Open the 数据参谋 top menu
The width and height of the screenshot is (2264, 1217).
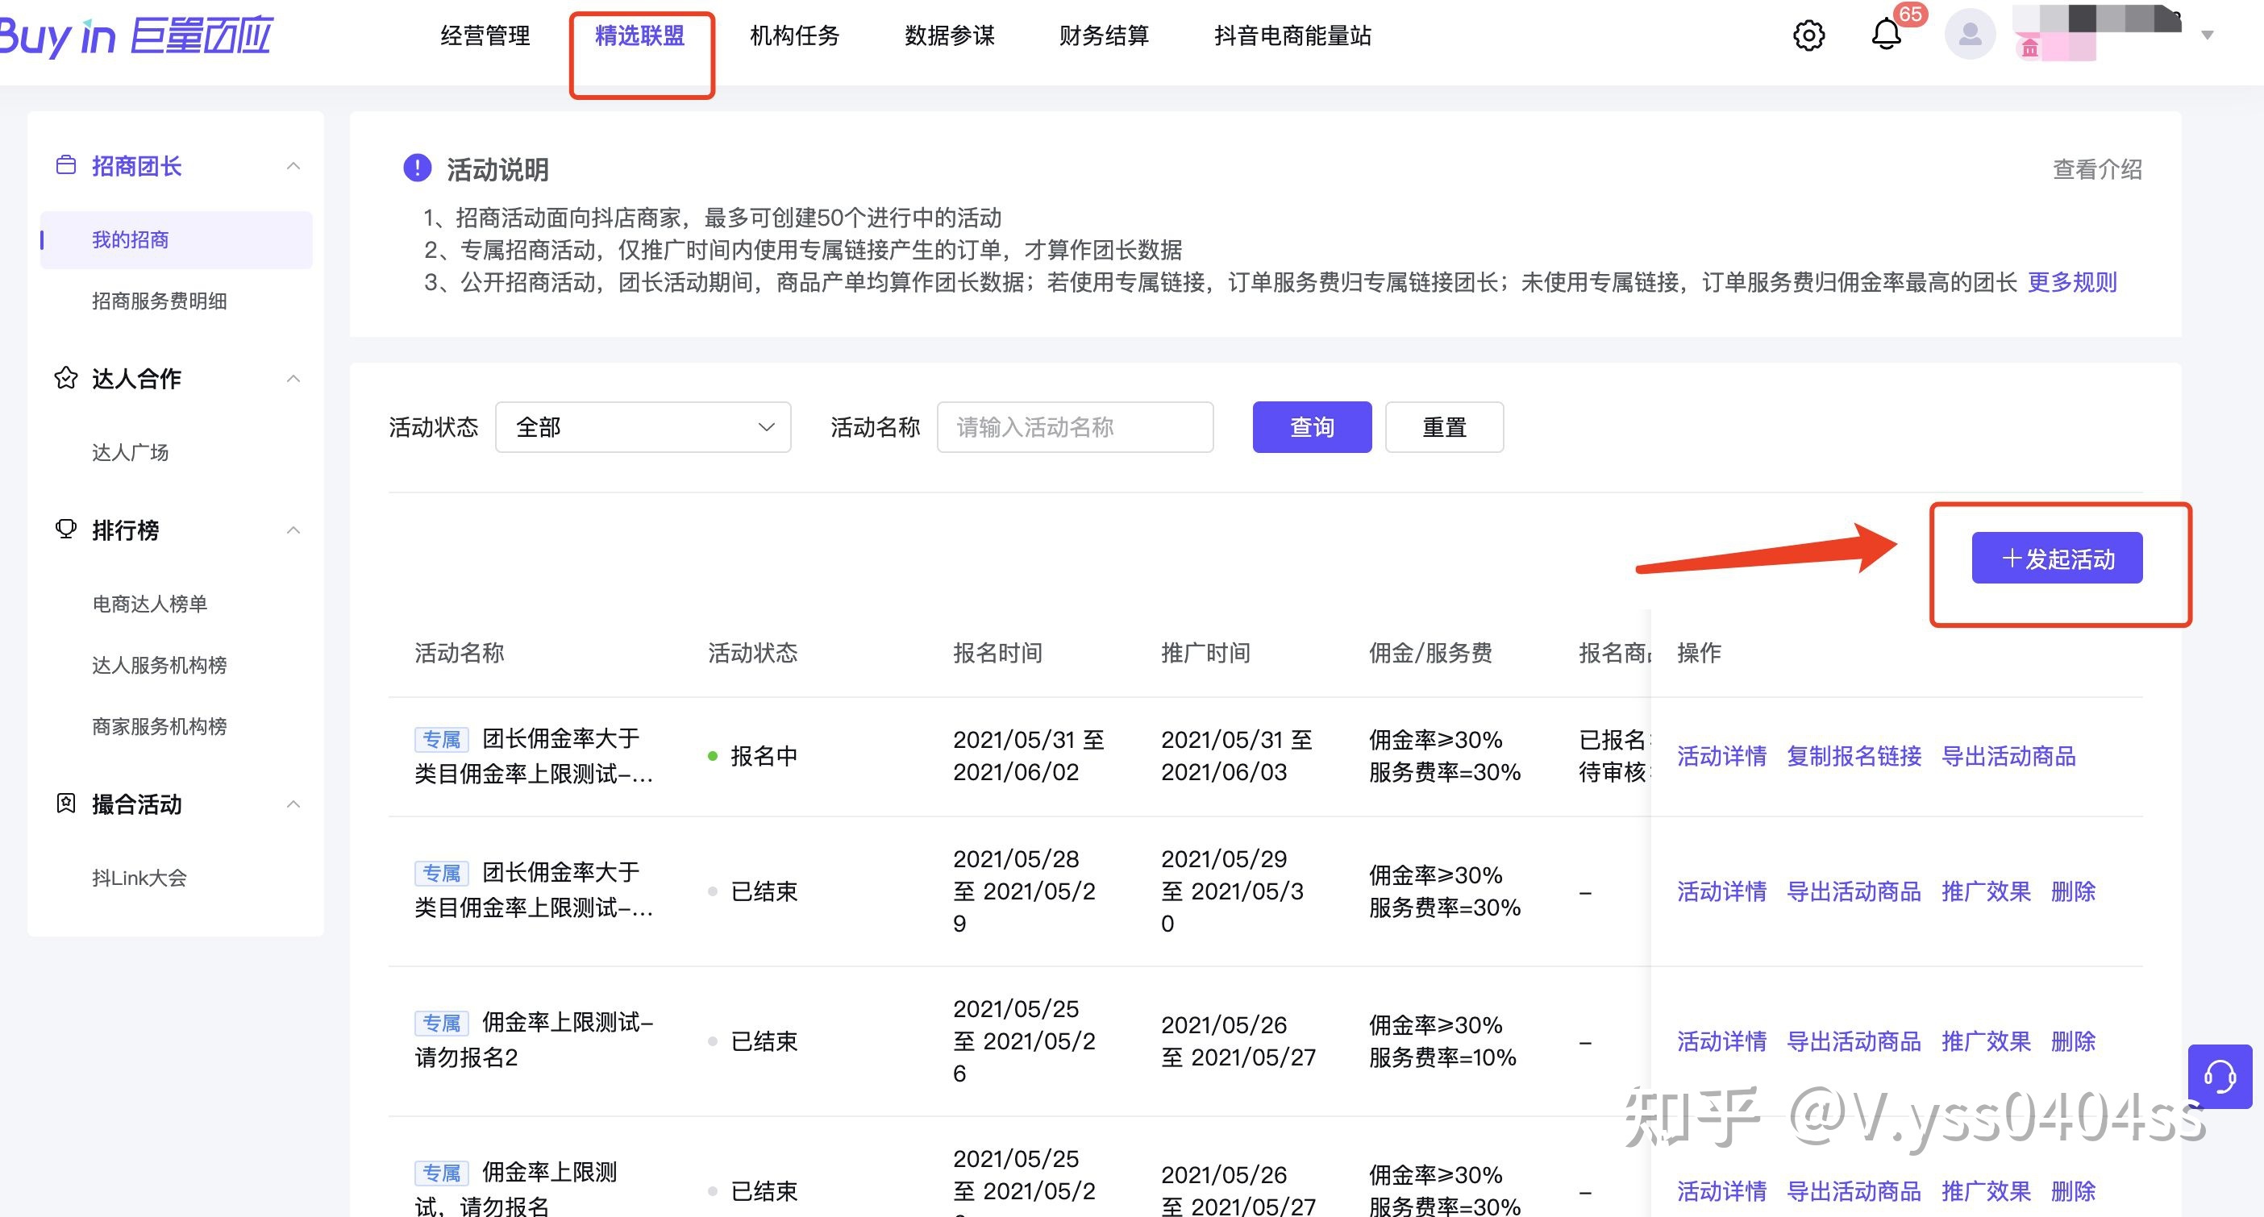coord(949,36)
